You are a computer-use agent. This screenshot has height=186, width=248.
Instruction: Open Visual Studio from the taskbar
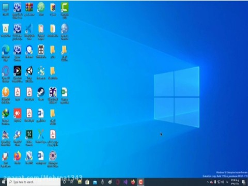126,182
